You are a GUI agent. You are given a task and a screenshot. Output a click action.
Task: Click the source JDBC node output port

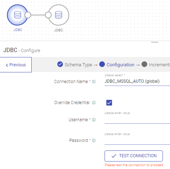(x=28, y=15)
